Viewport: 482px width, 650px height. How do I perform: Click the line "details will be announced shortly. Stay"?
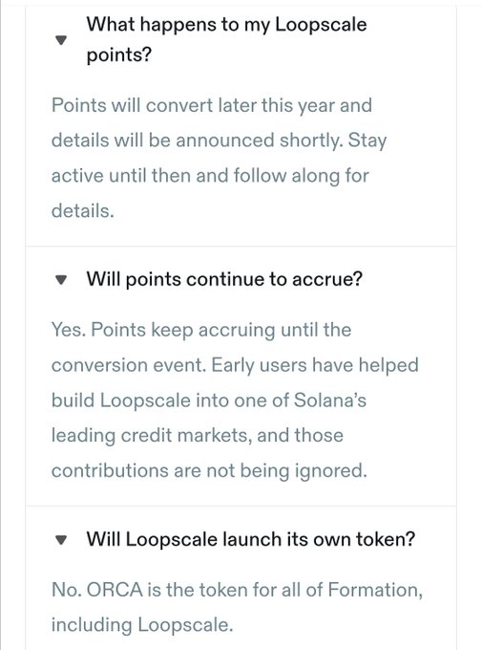click(x=220, y=141)
